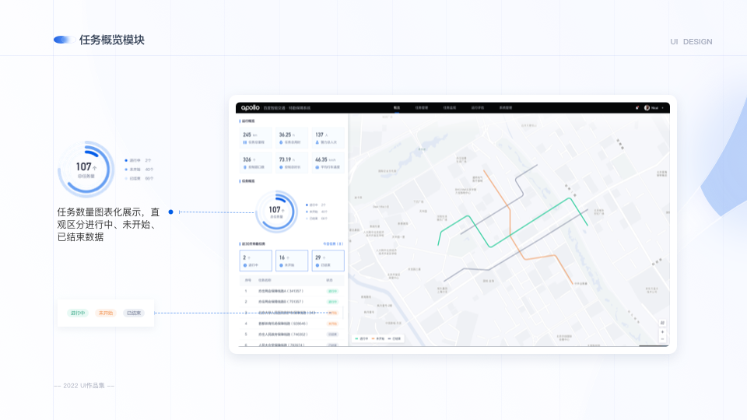Select the filter card showing 16 tasks
Image resolution: width=747 pixels, height=420 pixels.
[x=292, y=261]
